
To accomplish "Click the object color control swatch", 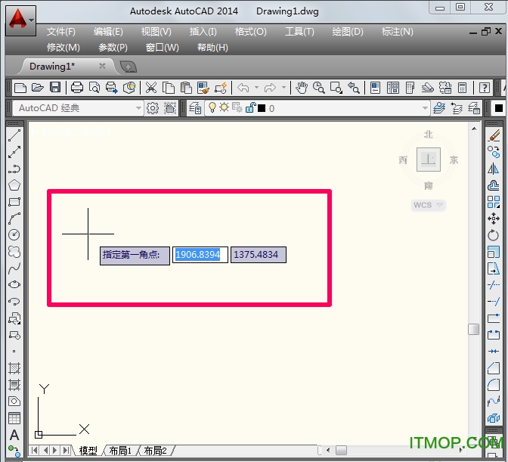I will pyautogui.click(x=499, y=108).
